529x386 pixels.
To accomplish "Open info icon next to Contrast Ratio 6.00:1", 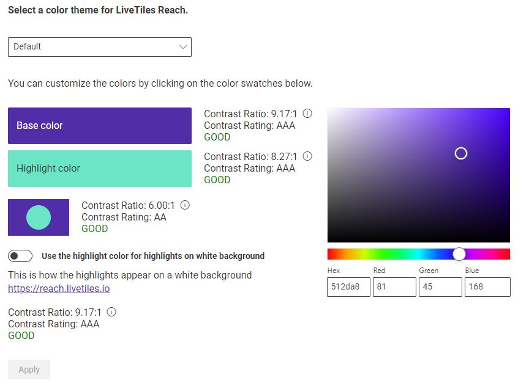I will point(185,205).
